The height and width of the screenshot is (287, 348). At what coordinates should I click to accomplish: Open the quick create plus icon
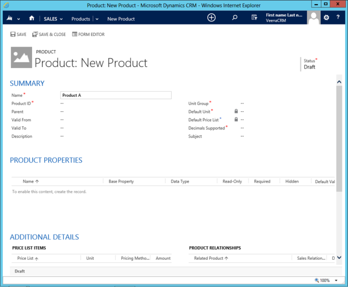[x=211, y=18]
